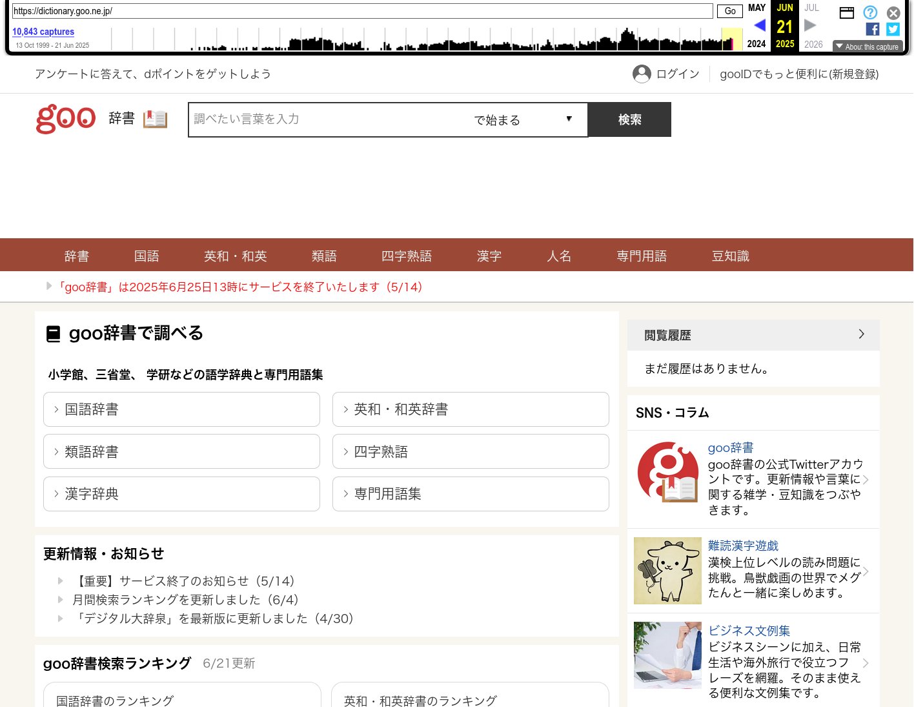The height and width of the screenshot is (707, 914).
Task: Toggle the Wayback capture window icon
Action: coord(847,12)
